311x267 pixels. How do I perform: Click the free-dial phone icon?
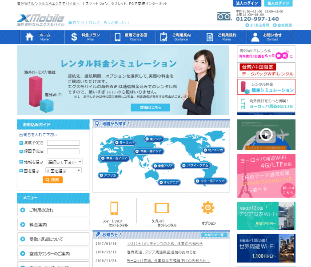pyautogui.click(x=225, y=17)
